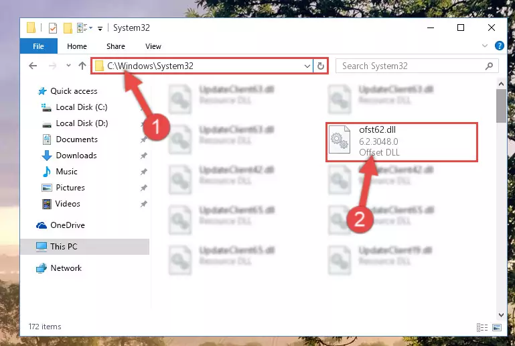
Task: Click the Downloads blue arrow icon
Action: pyautogui.click(x=47, y=156)
